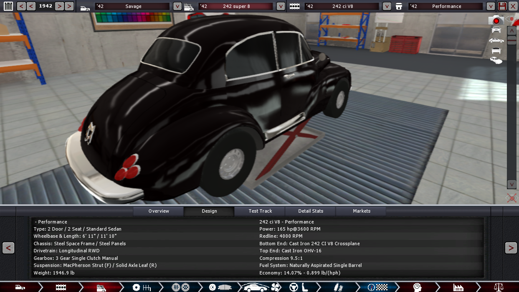Switch to the front car view icon
This screenshot has width=519, height=292.
[496, 30]
